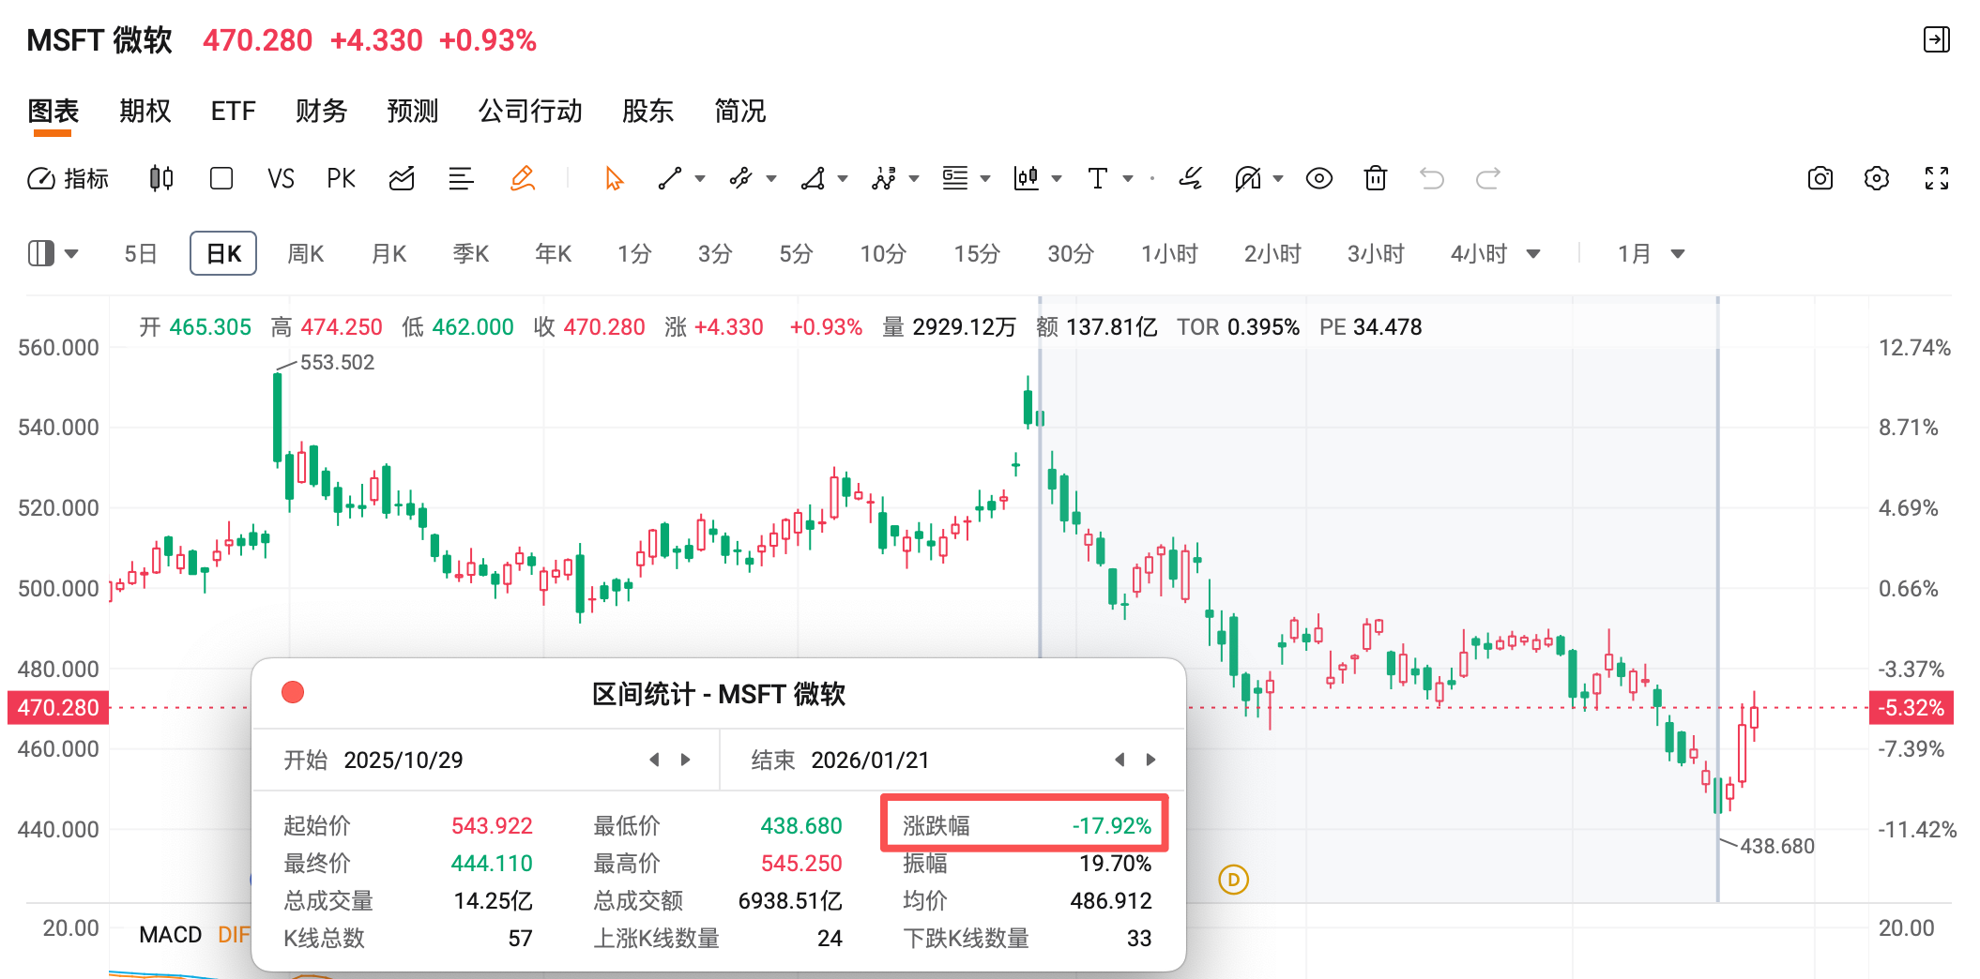
Task: Select the 日K timeframe
Action: (x=223, y=253)
